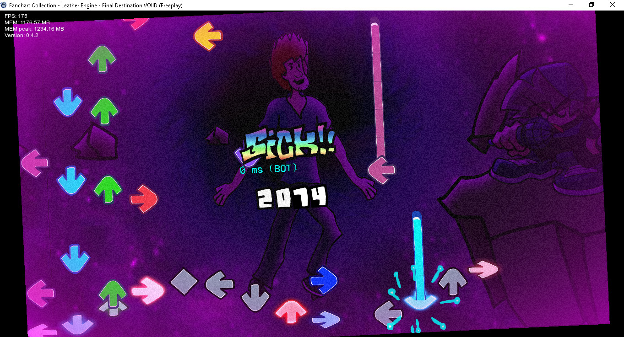The height and width of the screenshot is (337, 624).
Task: Click the 0 ms (BOT) timing text
Action: click(269, 169)
